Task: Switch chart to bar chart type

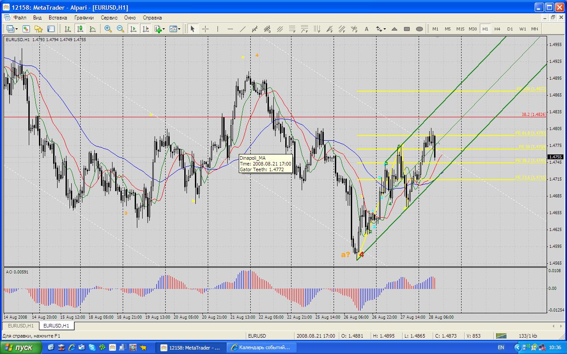Action: click(68, 29)
